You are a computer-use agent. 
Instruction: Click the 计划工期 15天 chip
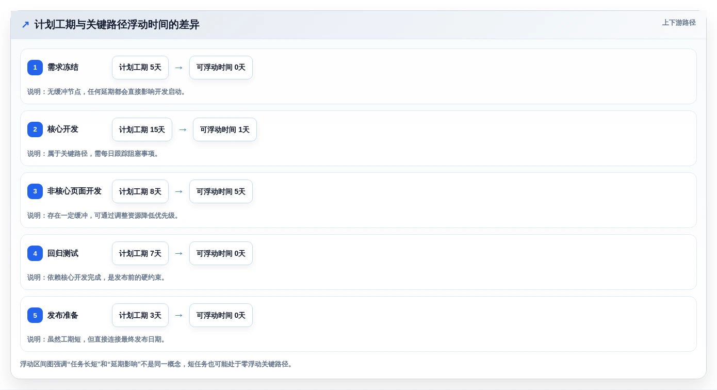tap(142, 129)
